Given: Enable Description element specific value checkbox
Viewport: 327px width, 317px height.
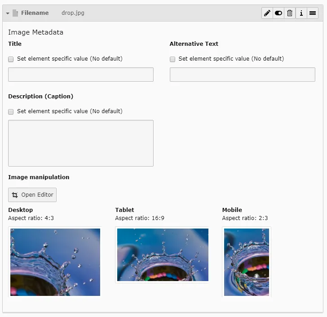Looking at the screenshot, I should click(11, 112).
